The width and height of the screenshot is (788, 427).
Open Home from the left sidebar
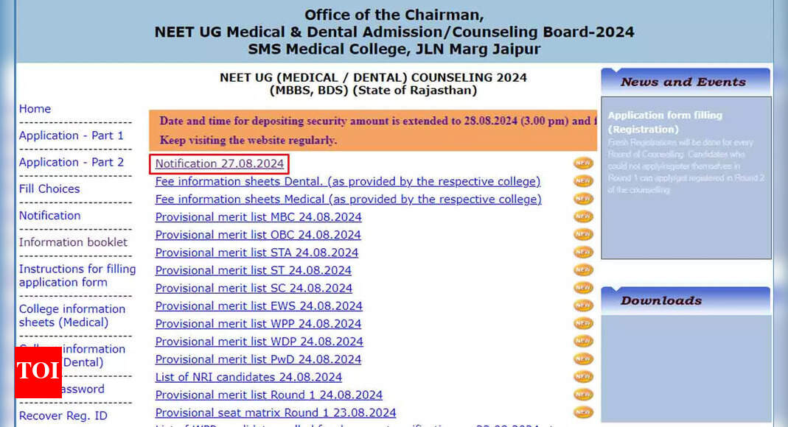(x=35, y=108)
